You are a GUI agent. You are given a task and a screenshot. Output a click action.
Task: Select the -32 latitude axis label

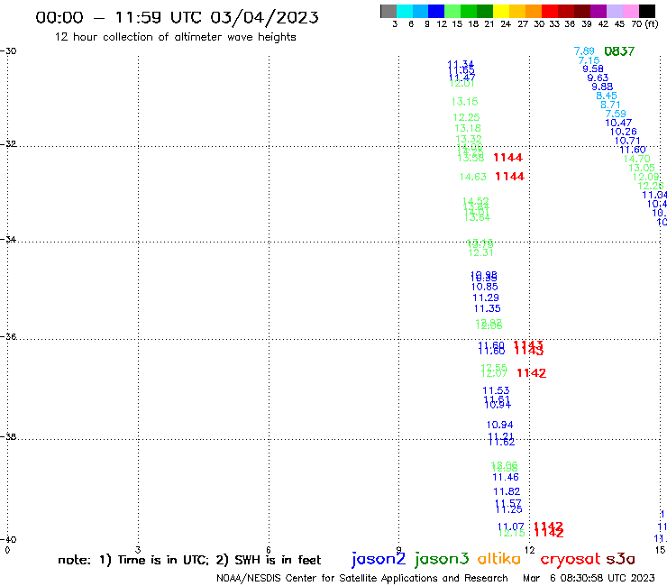(x=8, y=144)
